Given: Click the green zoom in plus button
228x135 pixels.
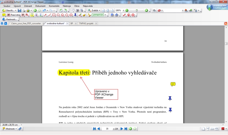Looking at the screenshot, I should 146,11.
